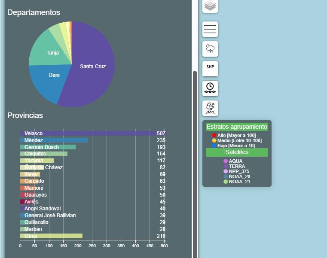Click the burning tree fire icon
Image resolution: width=327 pixels, height=258 pixels.
pos(210,108)
